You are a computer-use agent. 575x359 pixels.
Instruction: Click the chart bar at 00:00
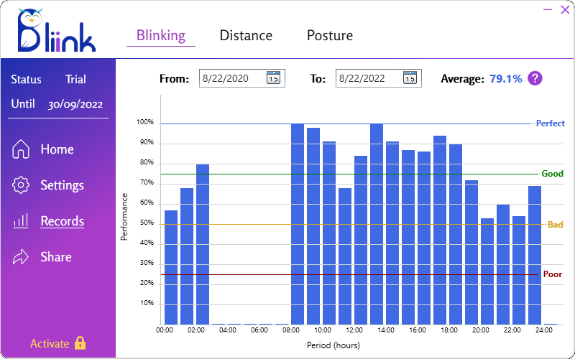click(x=170, y=267)
